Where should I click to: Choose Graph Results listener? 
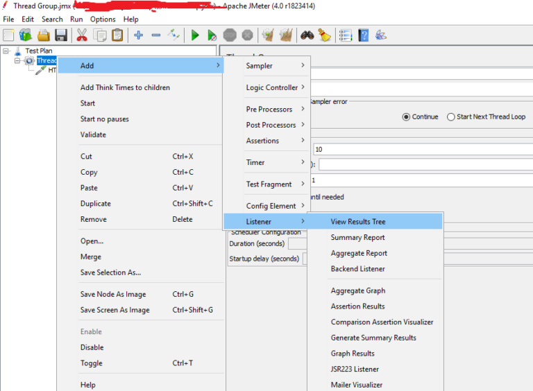coord(375,354)
